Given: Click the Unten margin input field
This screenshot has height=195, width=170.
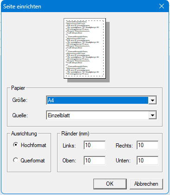Looking at the screenshot, I should click(x=148, y=161).
